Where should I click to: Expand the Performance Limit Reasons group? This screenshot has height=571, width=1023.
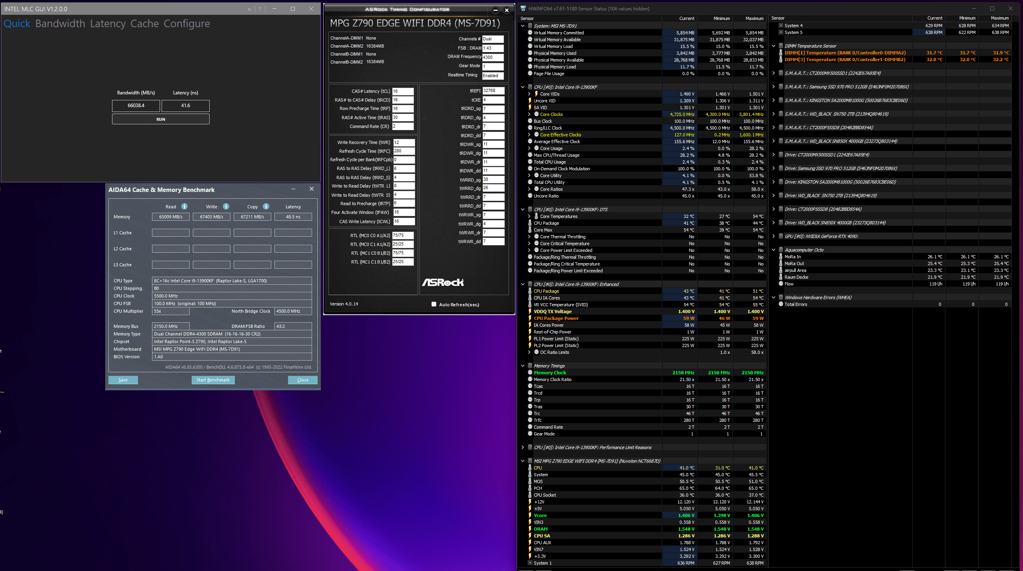(x=523, y=447)
